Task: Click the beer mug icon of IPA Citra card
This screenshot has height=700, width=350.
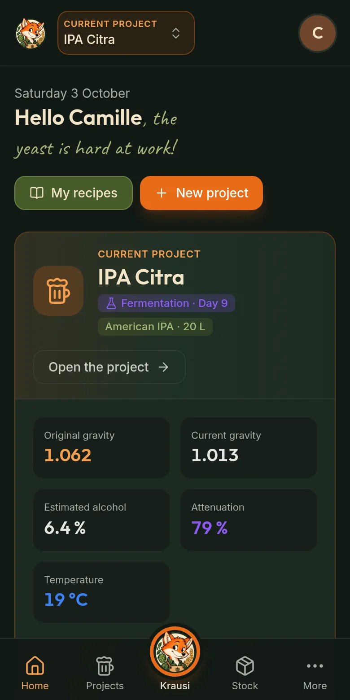Action: (x=58, y=291)
